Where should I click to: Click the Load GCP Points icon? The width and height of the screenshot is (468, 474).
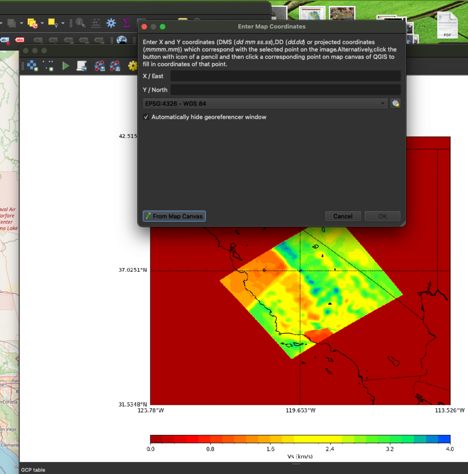99,66
